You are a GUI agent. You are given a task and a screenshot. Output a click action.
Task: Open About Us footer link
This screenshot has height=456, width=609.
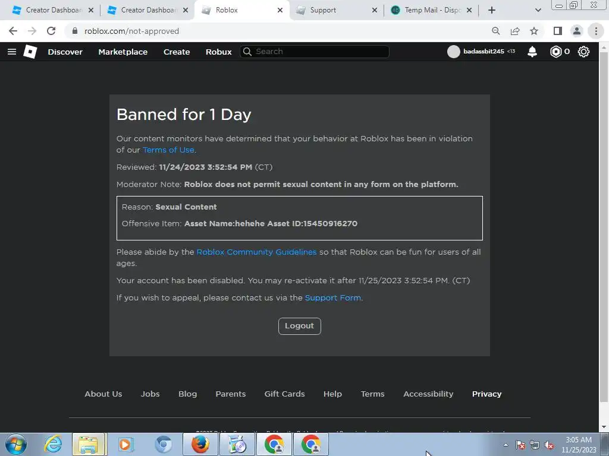point(103,394)
